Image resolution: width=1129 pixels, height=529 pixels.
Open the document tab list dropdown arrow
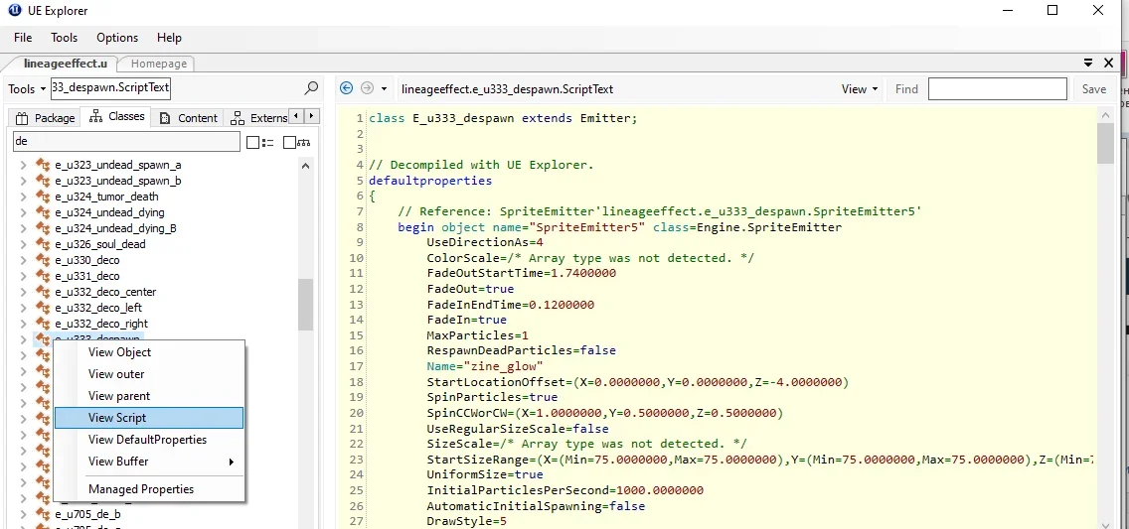[x=1088, y=64]
